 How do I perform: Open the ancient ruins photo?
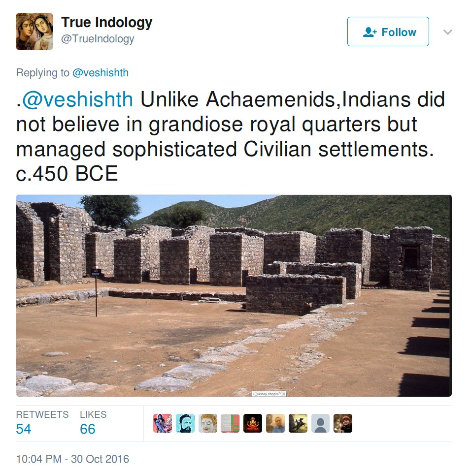pyautogui.click(x=234, y=296)
